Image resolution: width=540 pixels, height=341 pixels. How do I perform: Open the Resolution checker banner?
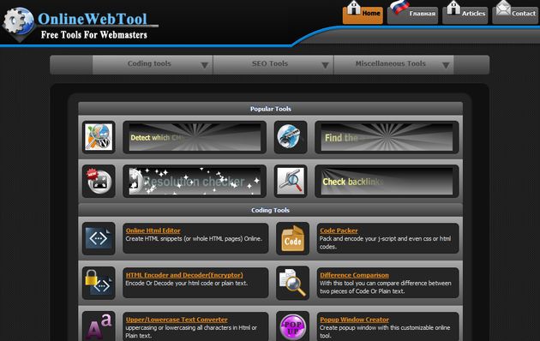195,182
